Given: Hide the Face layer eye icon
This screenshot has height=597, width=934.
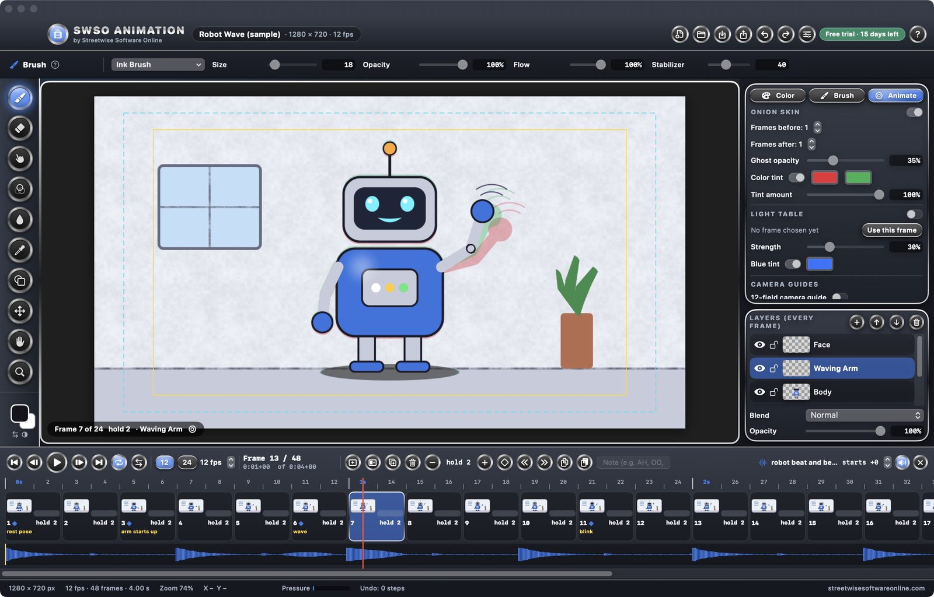Looking at the screenshot, I should point(759,345).
